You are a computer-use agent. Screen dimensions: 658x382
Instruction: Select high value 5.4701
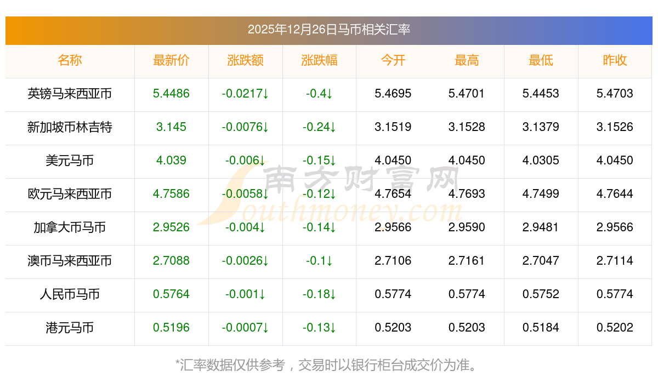coord(467,94)
